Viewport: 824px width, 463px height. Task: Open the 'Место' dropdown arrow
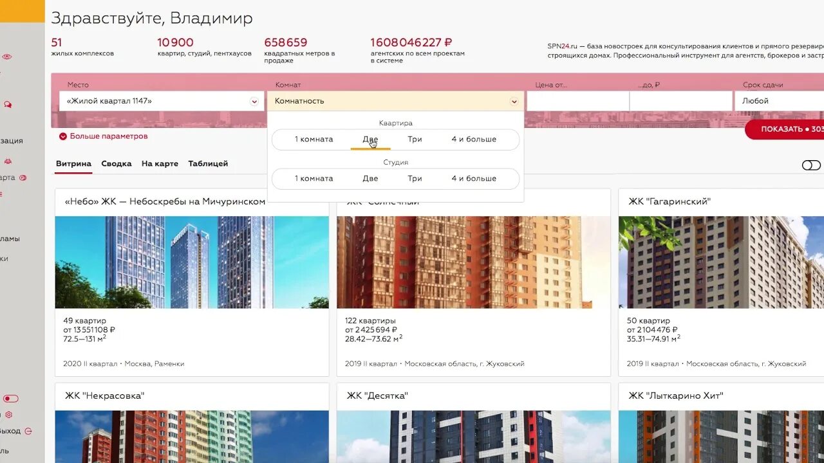(254, 102)
